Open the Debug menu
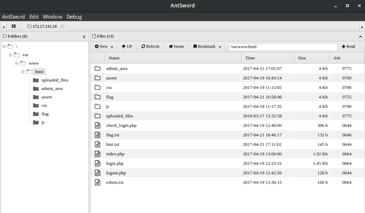 pos(74,17)
